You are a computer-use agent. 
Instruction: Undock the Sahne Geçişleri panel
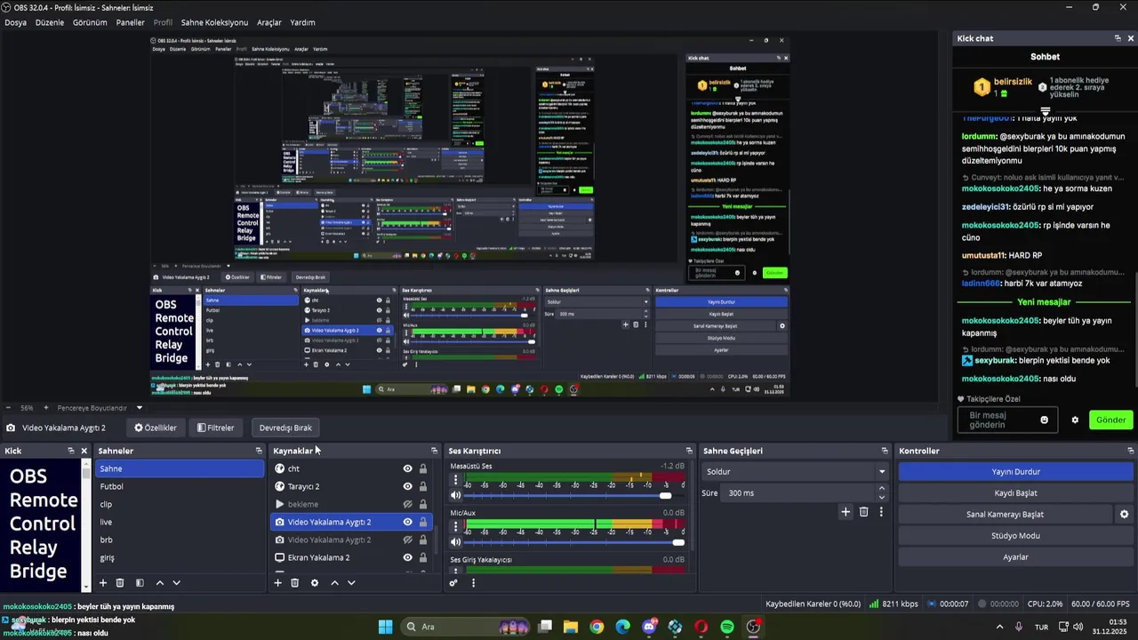885,451
